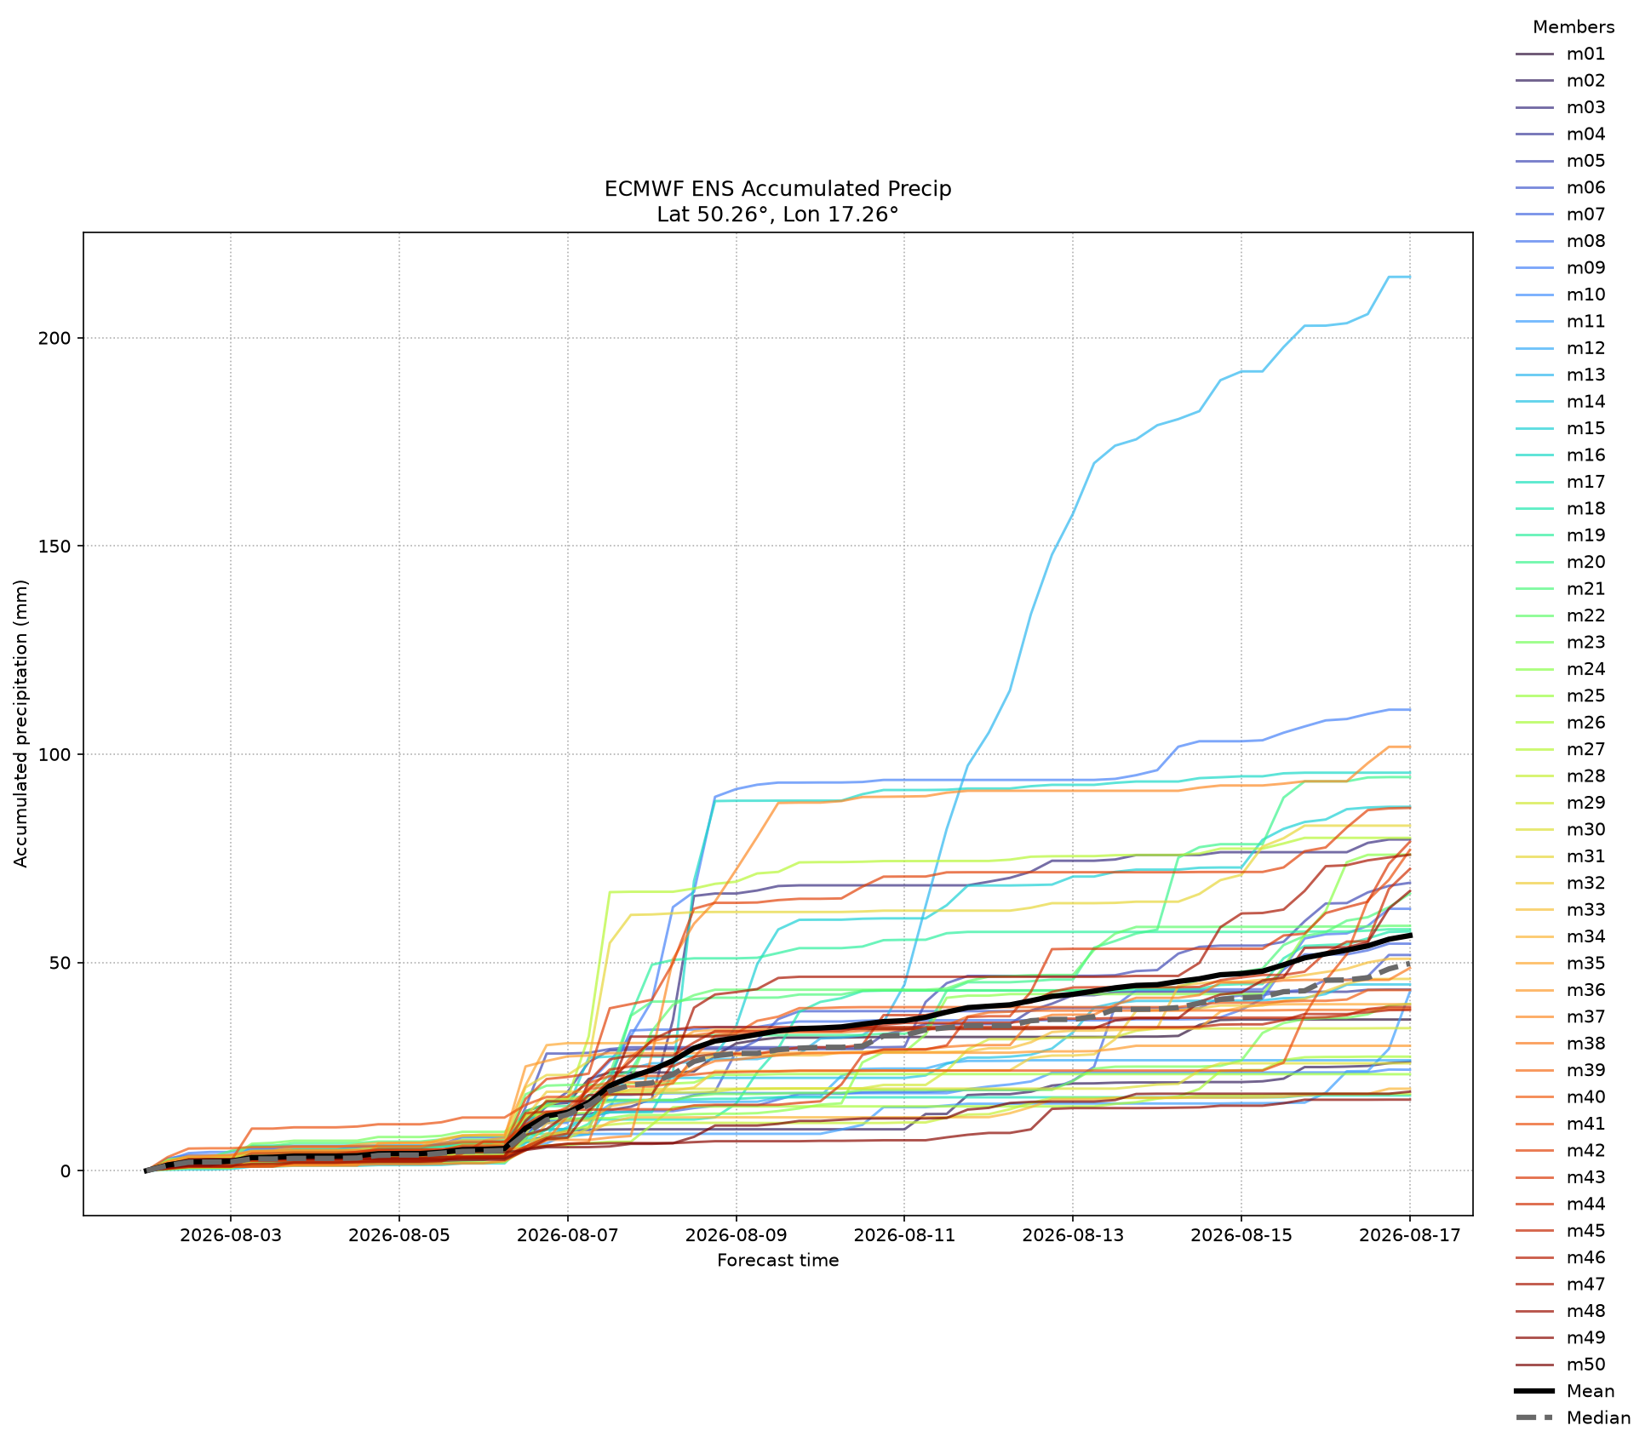
Task: Click the chart title ECMWF ENS Accumulated Precip
Action: tap(777, 189)
